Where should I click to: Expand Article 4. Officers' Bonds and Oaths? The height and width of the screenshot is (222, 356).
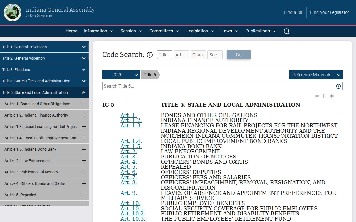[x=84, y=183]
